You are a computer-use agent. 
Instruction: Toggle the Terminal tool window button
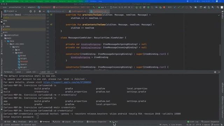[x=45, y=122]
